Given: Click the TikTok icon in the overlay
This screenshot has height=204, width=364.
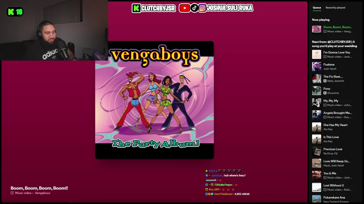Looking at the screenshot, I should (x=195, y=8).
